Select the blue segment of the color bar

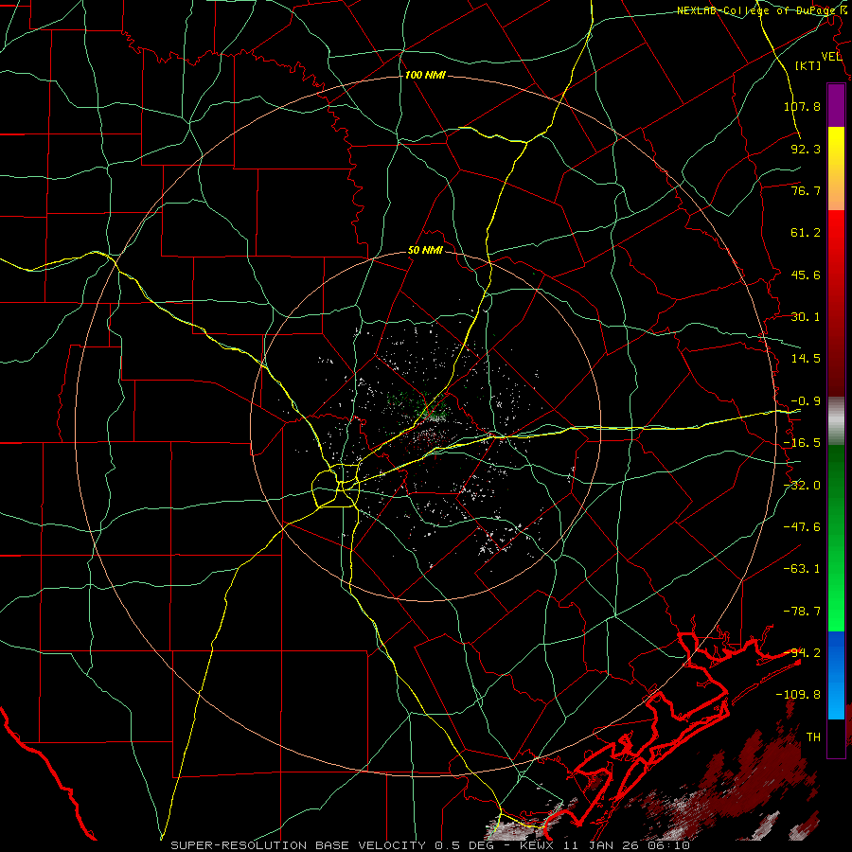coord(836,675)
